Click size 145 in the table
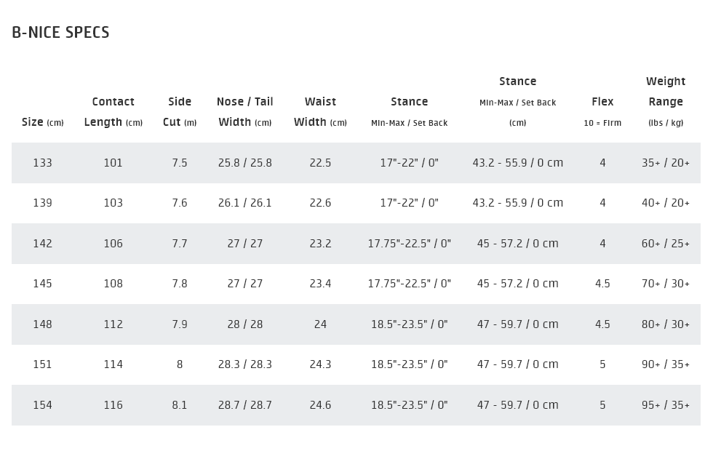This screenshot has width=713, height=475. (42, 284)
